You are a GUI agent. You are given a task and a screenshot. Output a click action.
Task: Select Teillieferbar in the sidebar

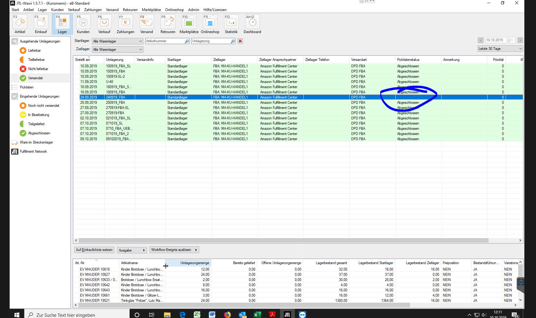tap(36, 60)
